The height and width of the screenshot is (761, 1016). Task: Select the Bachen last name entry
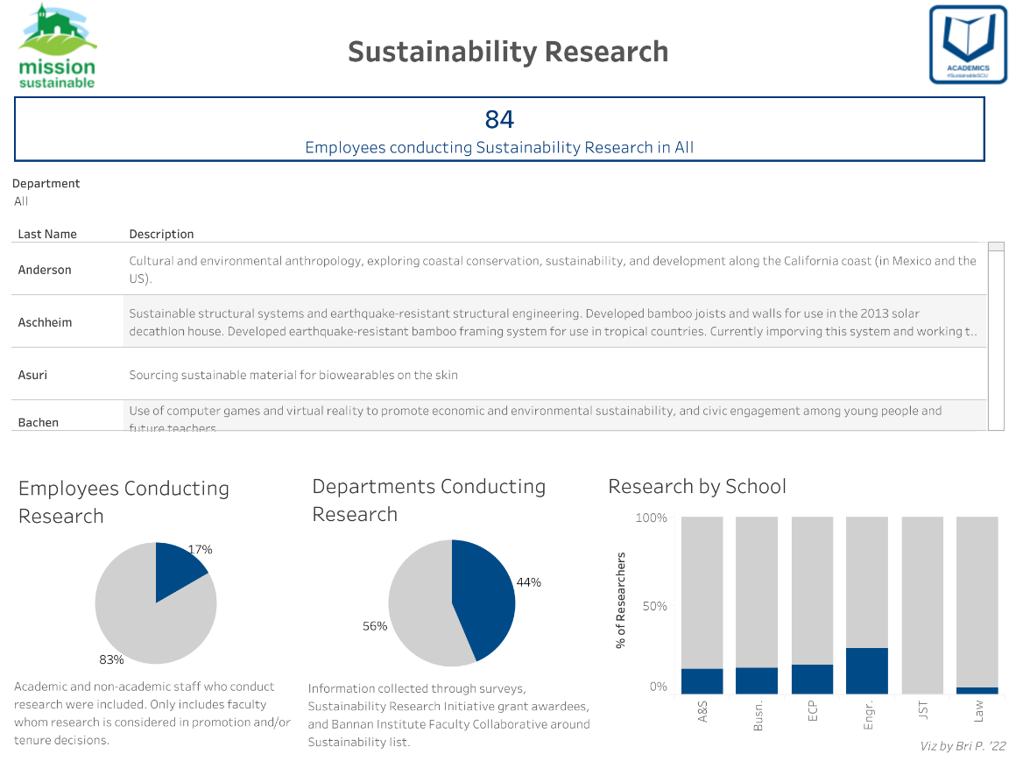(39, 422)
